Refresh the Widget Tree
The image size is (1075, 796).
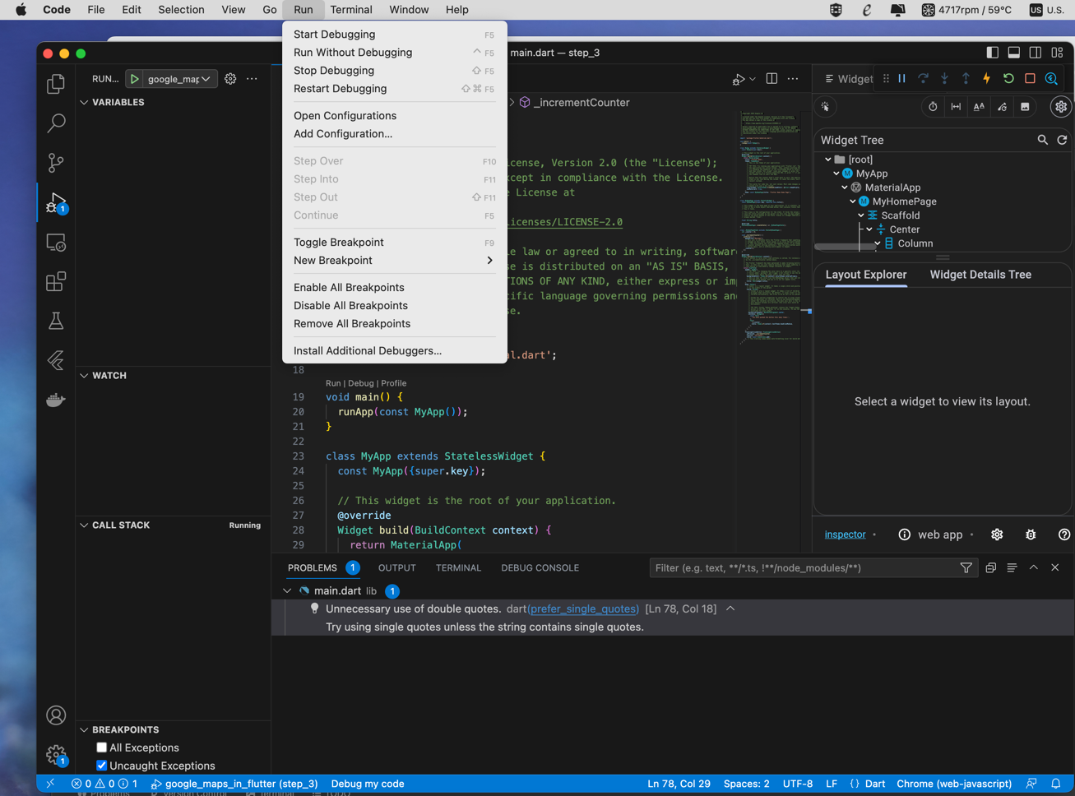1062,140
